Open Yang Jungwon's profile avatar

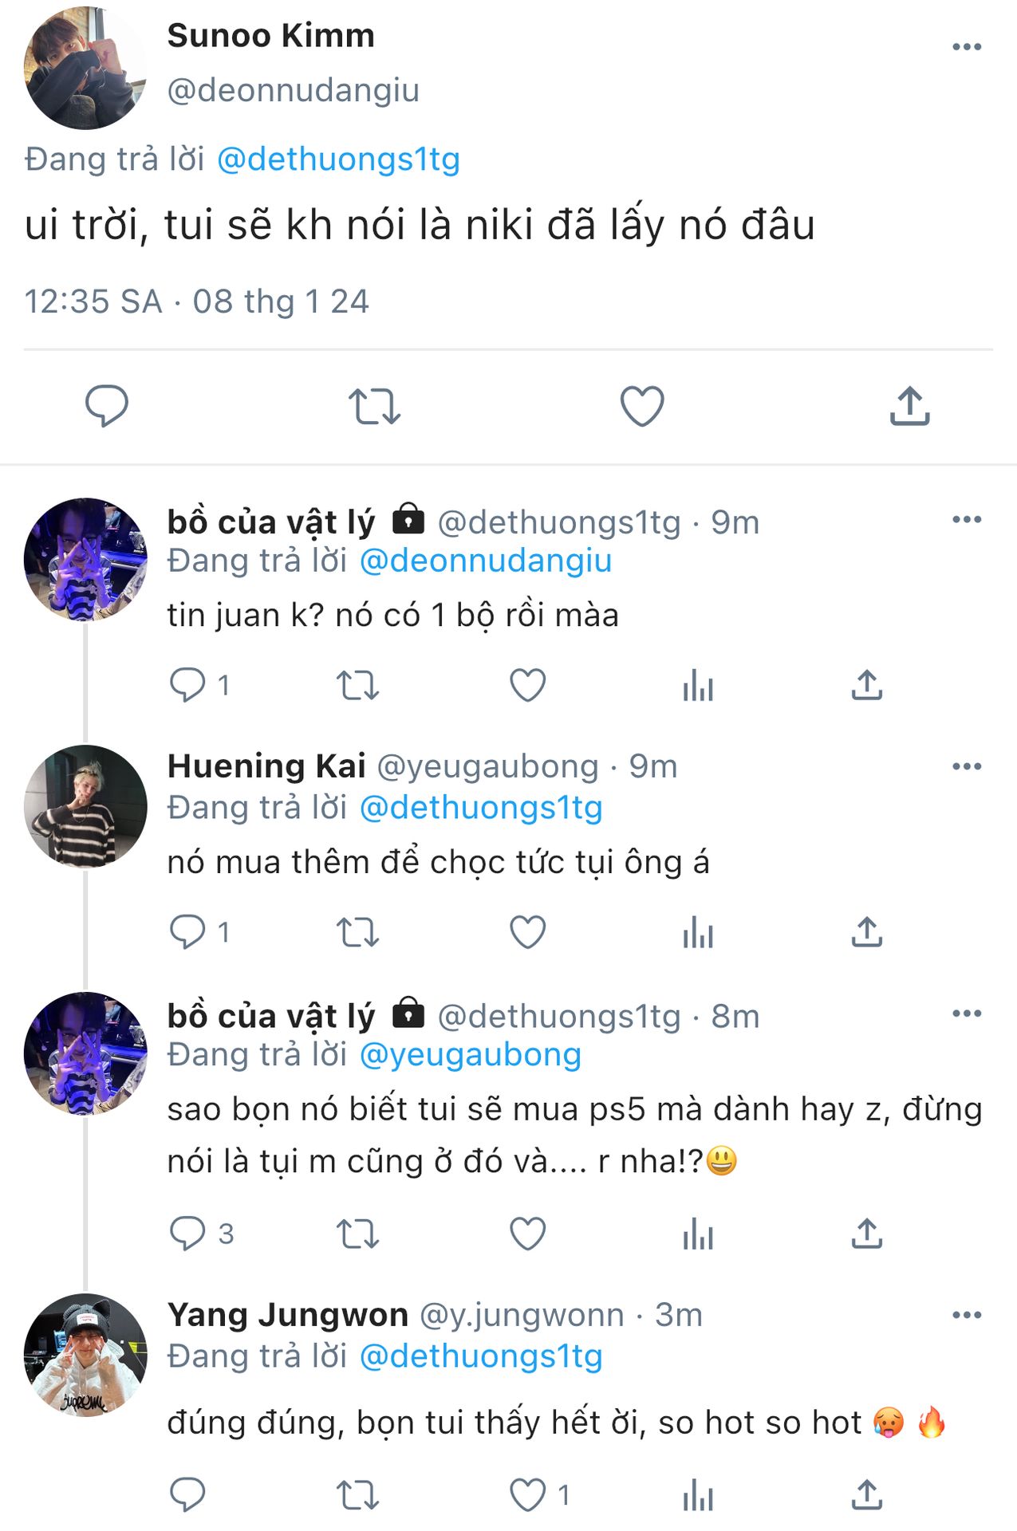coord(85,1355)
